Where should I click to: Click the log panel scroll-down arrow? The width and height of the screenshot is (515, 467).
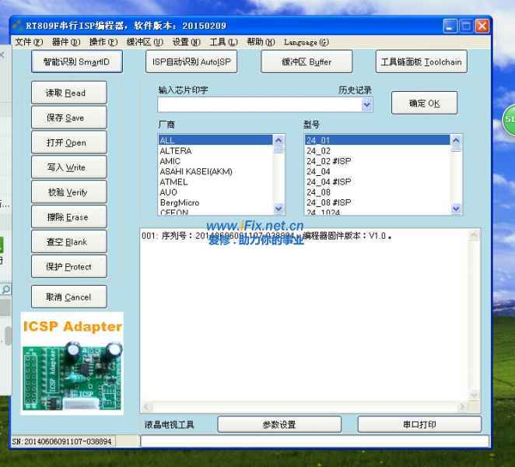pos(474,394)
